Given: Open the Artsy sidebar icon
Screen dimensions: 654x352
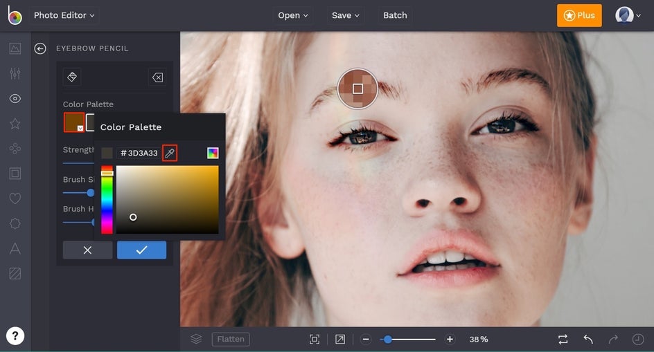Looking at the screenshot, I should point(15,148).
